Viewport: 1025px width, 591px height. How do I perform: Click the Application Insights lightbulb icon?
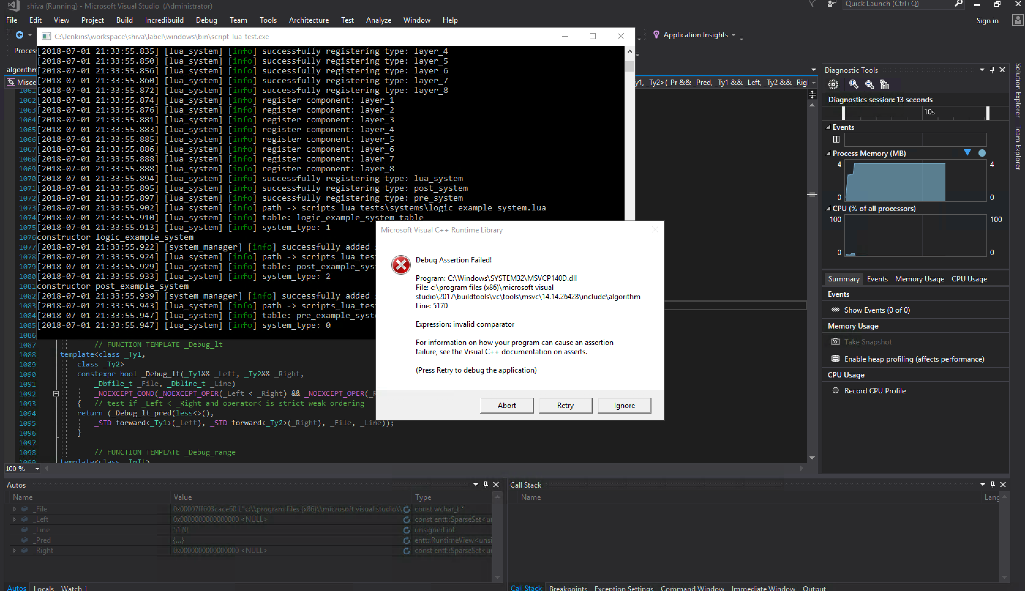point(656,35)
